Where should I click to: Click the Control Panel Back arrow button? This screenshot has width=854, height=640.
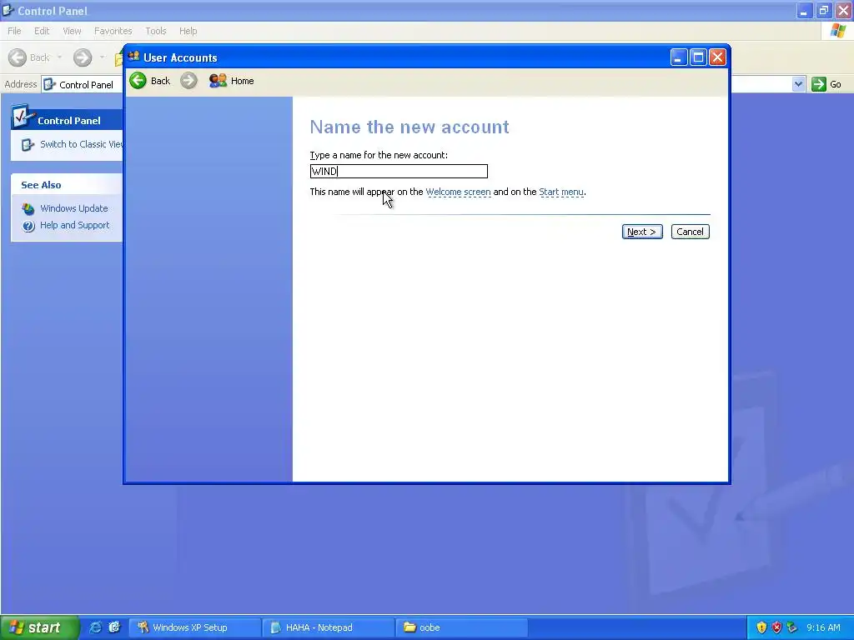click(18, 57)
